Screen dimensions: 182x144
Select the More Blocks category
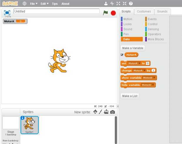[x=154, y=39]
